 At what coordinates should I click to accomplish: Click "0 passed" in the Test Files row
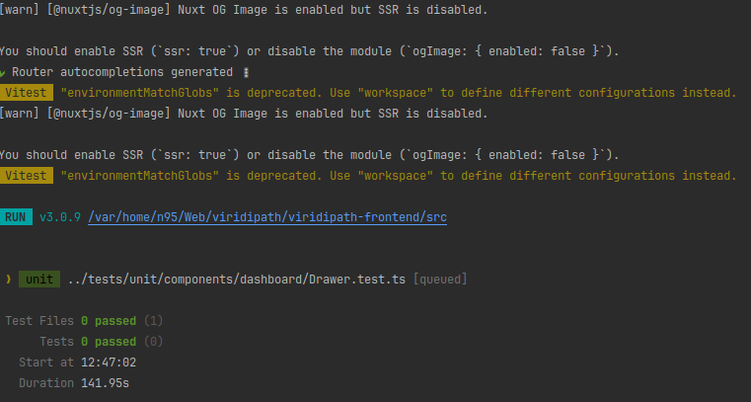click(109, 321)
